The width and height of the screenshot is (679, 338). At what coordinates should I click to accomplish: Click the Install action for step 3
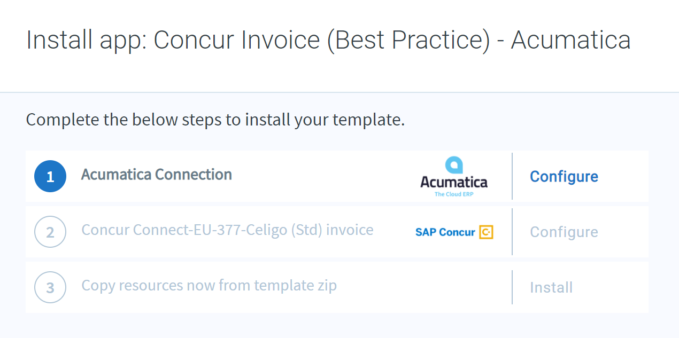point(551,287)
